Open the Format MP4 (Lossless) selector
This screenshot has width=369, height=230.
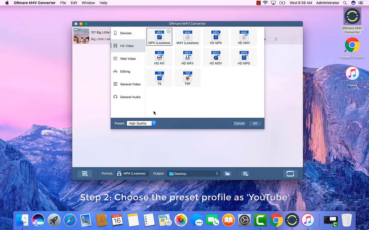[133, 173]
